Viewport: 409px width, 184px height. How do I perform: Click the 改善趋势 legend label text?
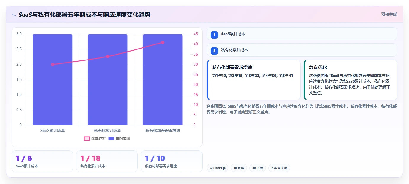point(98,138)
